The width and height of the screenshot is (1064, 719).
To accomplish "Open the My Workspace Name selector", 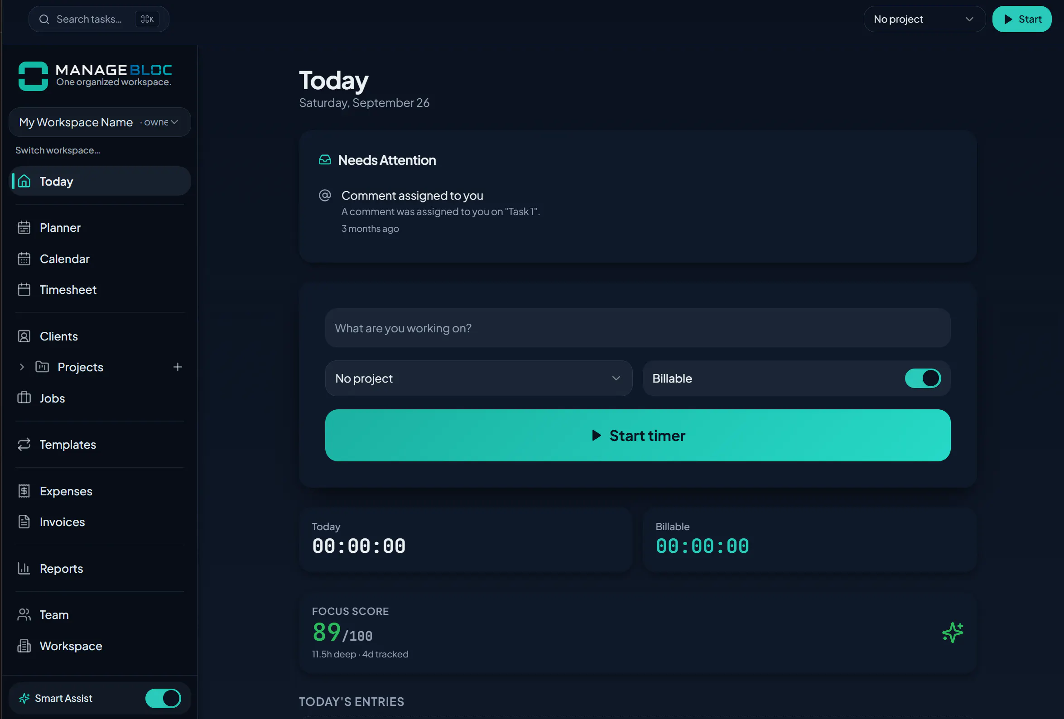I will (x=100, y=122).
